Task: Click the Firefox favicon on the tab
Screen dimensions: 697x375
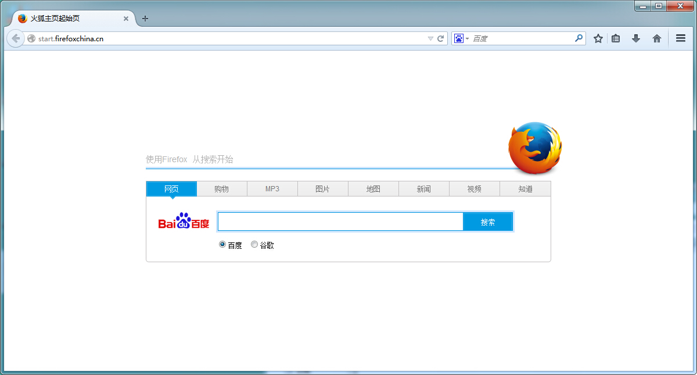Action: point(23,19)
